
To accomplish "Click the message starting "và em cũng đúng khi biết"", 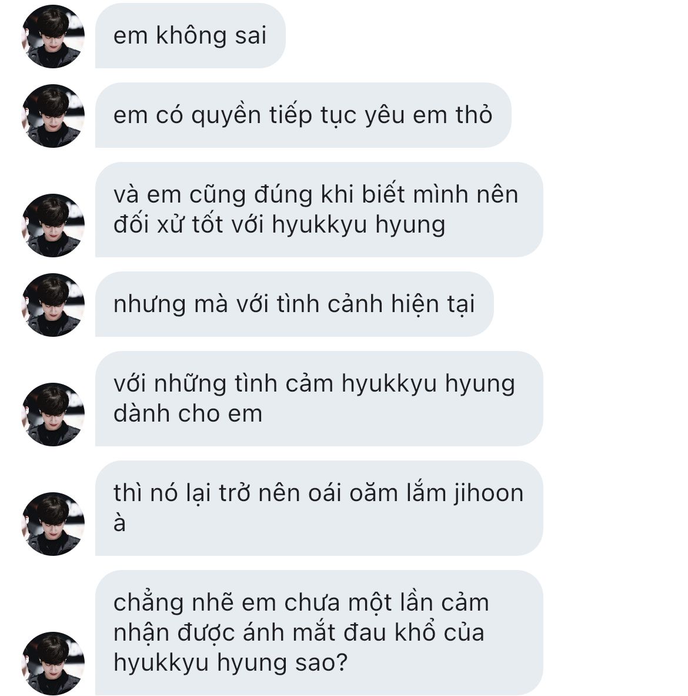I will 319,210.
